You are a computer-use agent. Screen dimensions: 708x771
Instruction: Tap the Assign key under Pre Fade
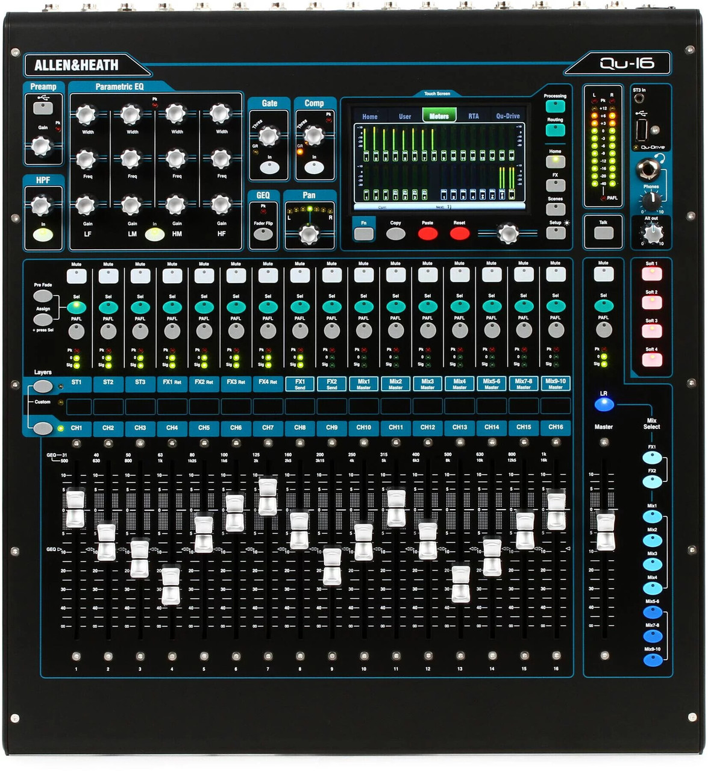[x=43, y=320]
